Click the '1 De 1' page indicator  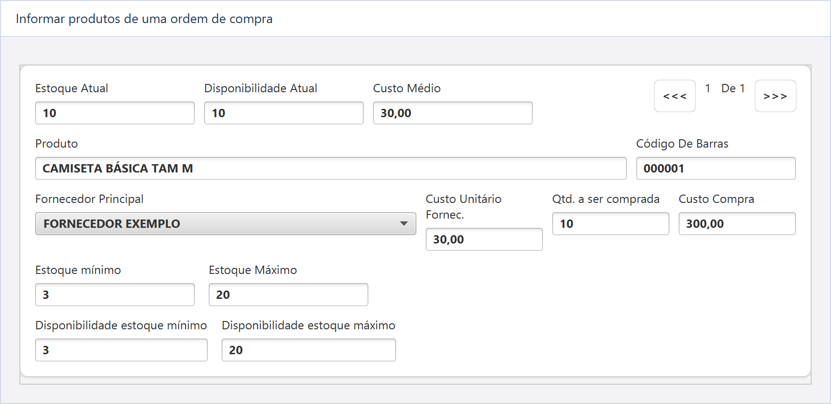725,88
